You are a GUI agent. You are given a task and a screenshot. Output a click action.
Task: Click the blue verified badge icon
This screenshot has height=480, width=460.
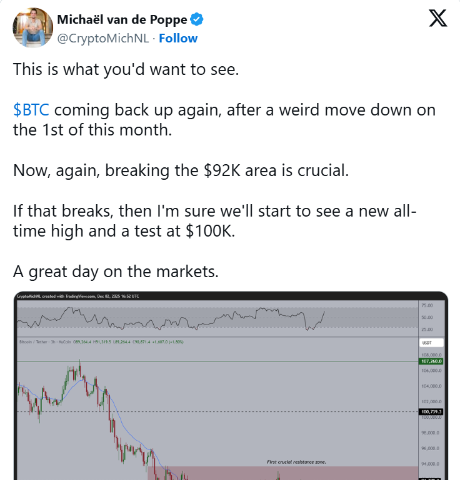click(197, 20)
